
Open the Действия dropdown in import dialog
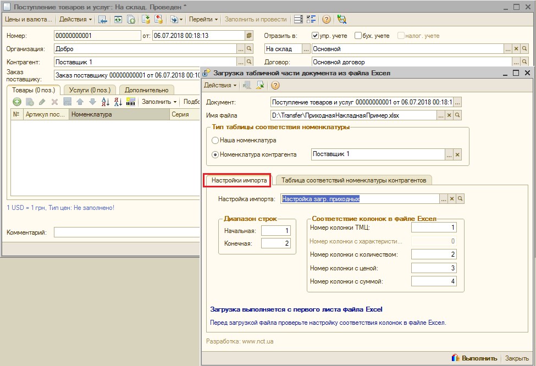tap(220, 85)
